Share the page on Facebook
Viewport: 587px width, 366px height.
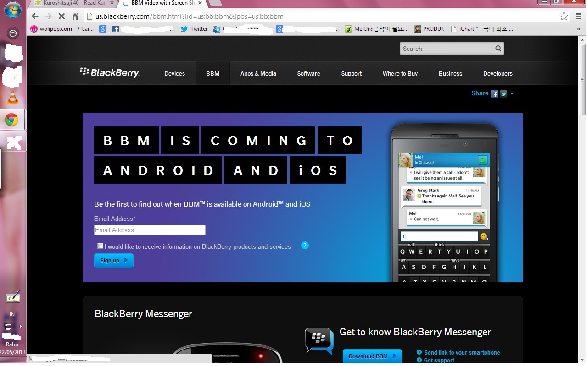pos(494,94)
